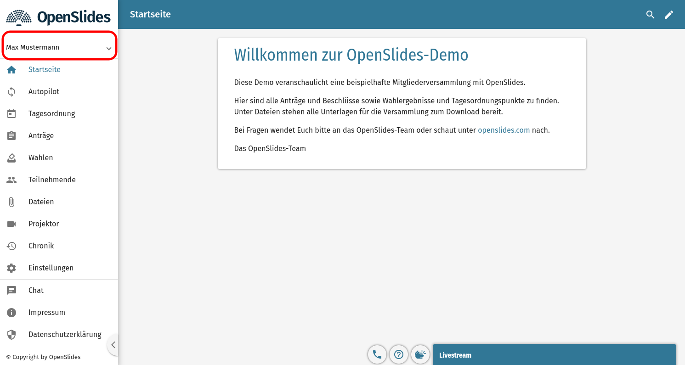The width and height of the screenshot is (685, 365).
Task: Click the phone call button
Action: (377, 354)
